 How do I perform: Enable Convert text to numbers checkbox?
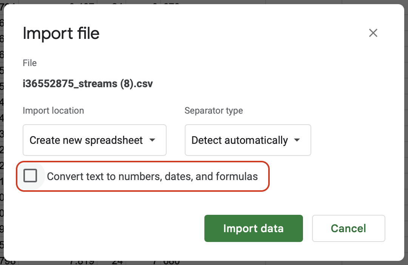30,176
